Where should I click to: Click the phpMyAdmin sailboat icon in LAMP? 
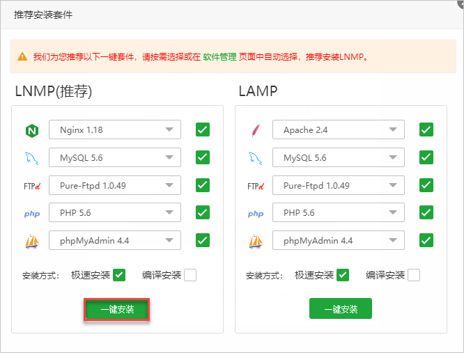coord(255,241)
